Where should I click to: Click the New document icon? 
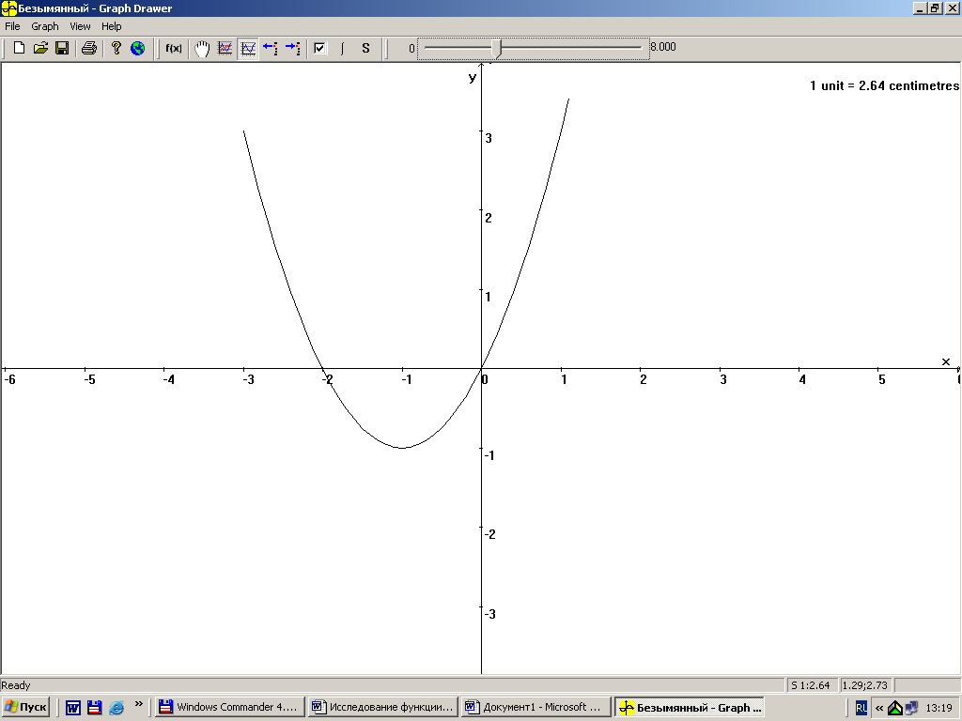pos(19,48)
